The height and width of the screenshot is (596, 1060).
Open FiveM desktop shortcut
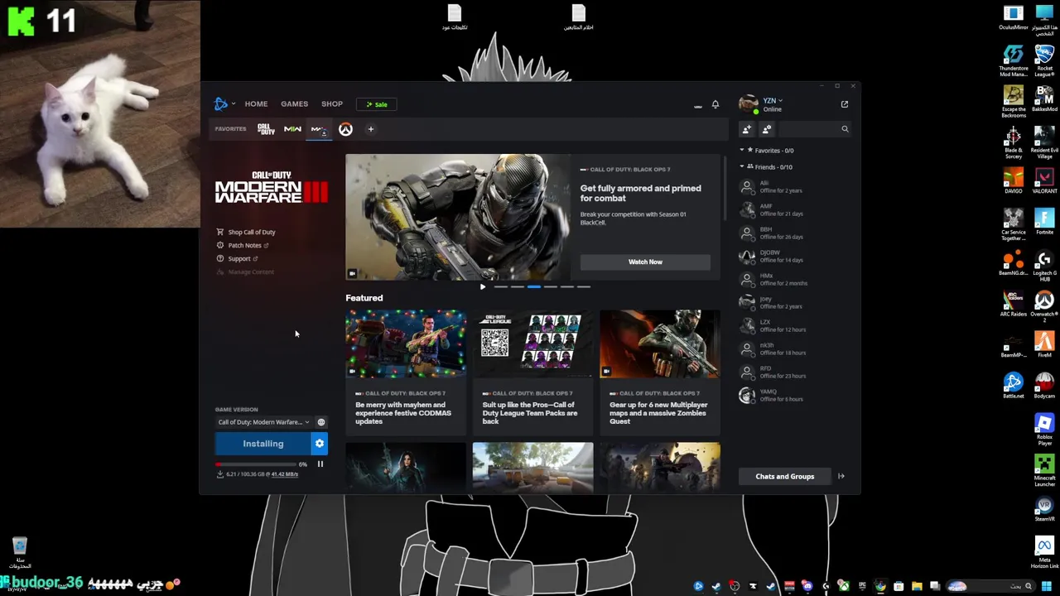click(1044, 344)
